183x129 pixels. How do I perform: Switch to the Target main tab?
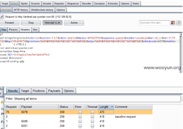[5, 3]
